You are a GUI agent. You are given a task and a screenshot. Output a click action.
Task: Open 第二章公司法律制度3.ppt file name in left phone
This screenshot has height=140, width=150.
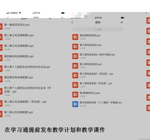coord(19,35)
